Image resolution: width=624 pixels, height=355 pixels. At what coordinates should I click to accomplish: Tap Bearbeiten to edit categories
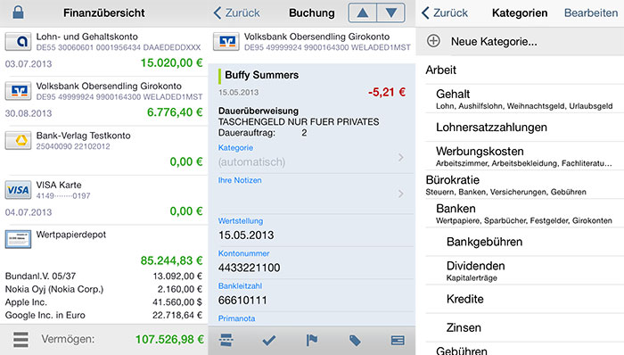click(591, 12)
